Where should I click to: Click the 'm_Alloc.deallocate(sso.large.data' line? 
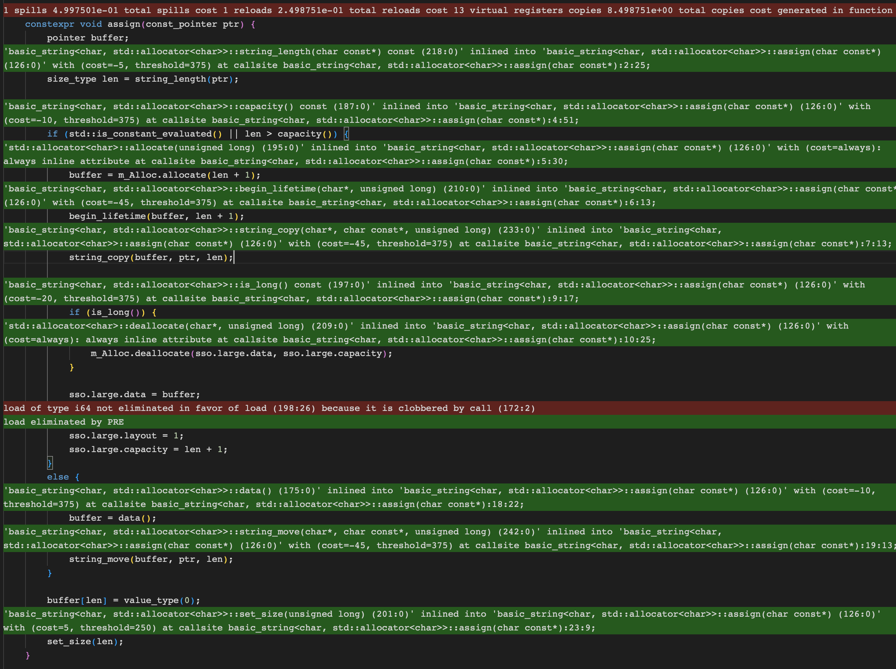click(242, 353)
